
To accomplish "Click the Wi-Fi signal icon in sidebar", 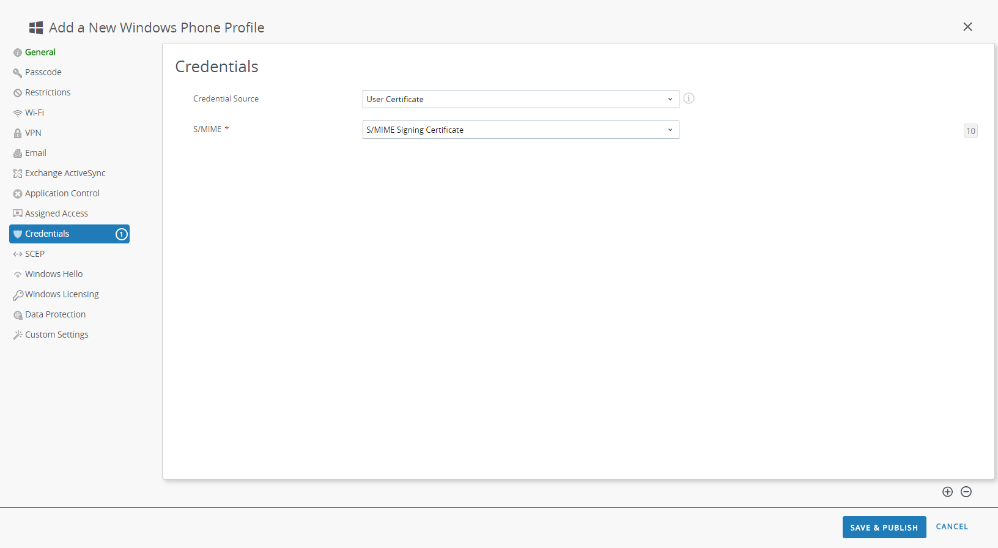I will coord(18,113).
